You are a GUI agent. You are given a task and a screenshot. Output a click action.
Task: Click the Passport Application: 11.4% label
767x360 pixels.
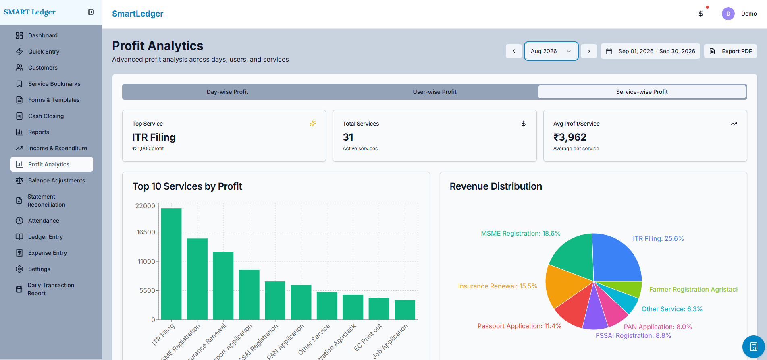pos(519,326)
